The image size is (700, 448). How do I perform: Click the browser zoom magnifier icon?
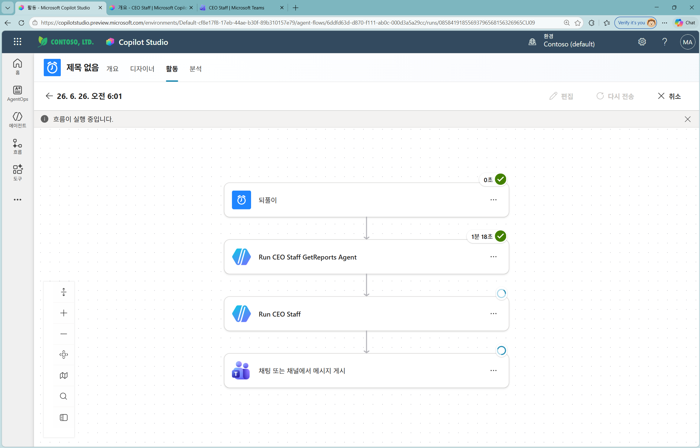point(567,23)
